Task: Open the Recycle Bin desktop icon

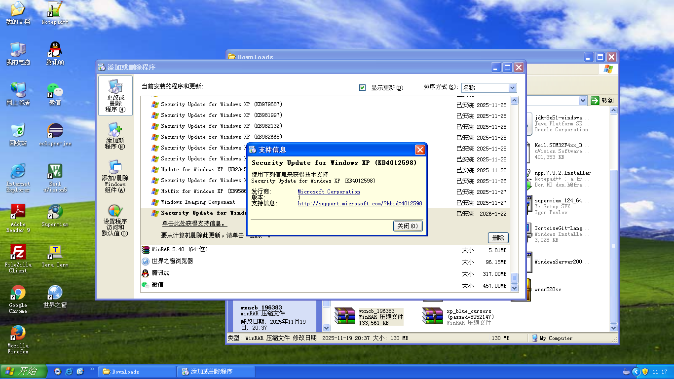Action: coord(18,131)
